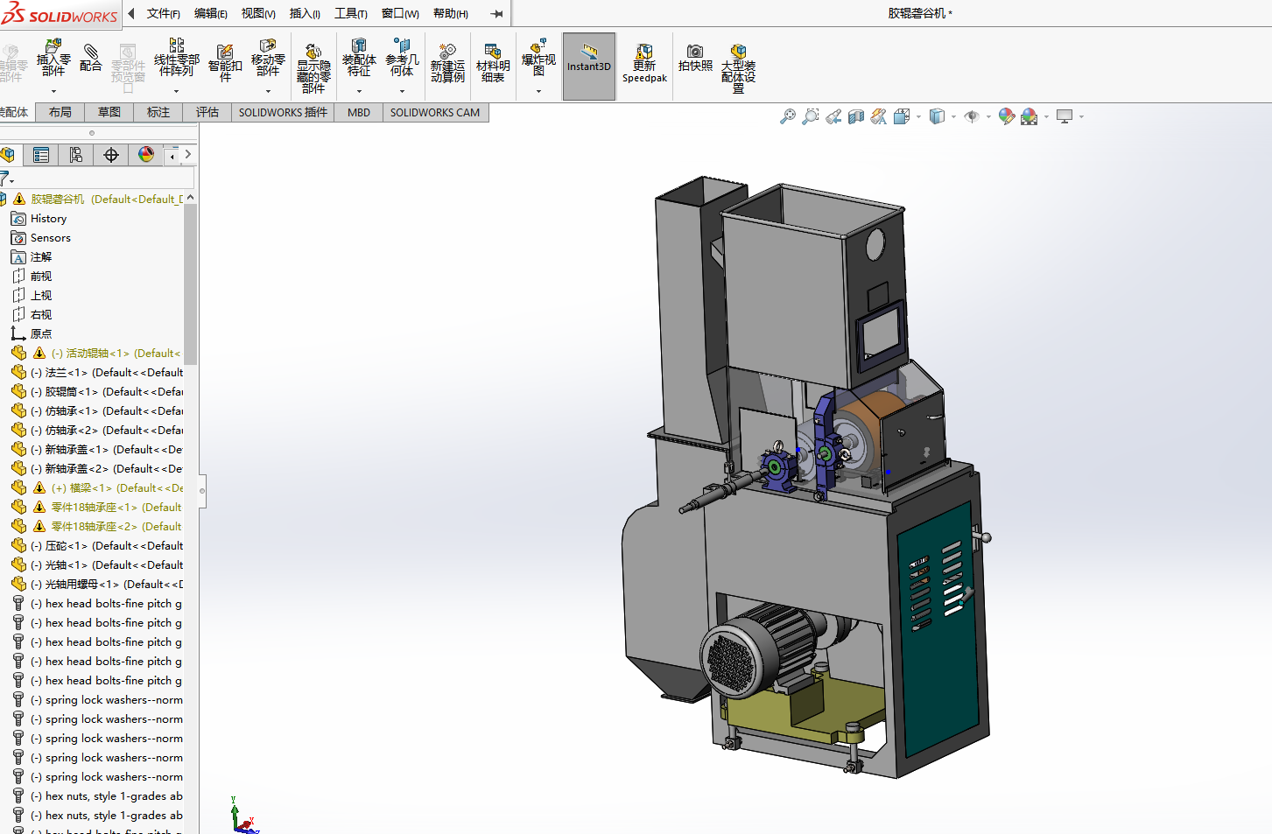Image resolution: width=1272 pixels, height=834 pixels.
Task: Switch to the 草图 Sketch tab
Action: [x=109, y=112]
